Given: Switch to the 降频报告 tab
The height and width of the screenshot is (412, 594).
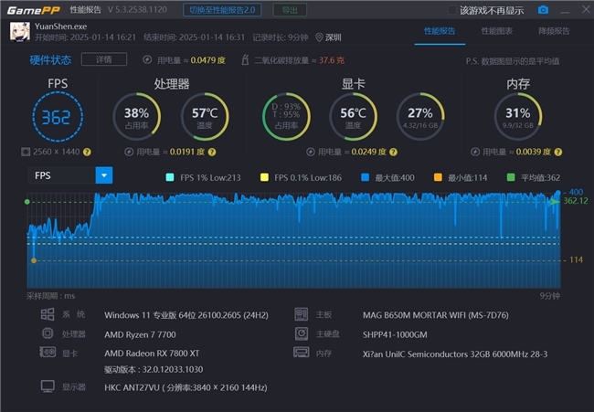Looking at the screenshot, I should coord(554,31).
